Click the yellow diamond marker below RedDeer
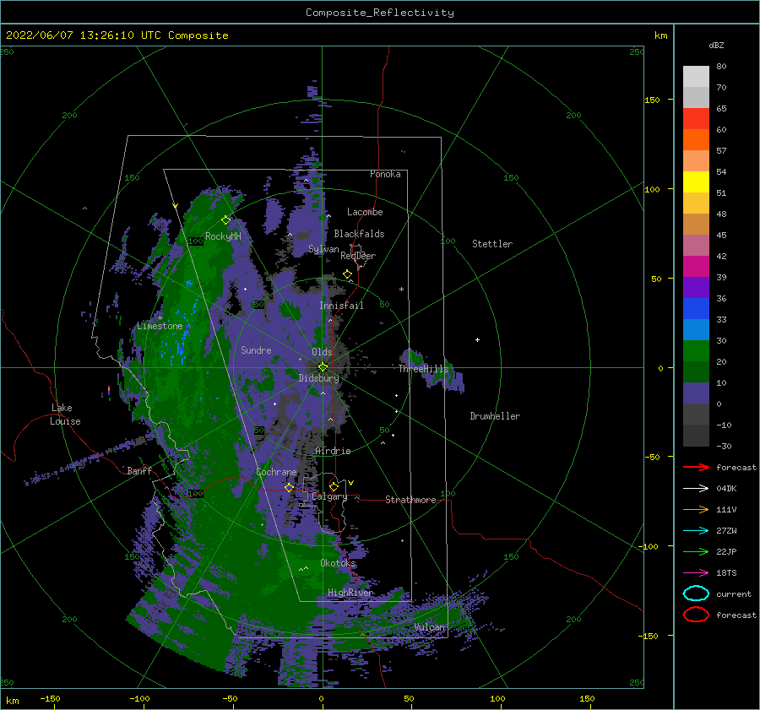The width and height of the screenshot is (760, 710). (347, 274)
